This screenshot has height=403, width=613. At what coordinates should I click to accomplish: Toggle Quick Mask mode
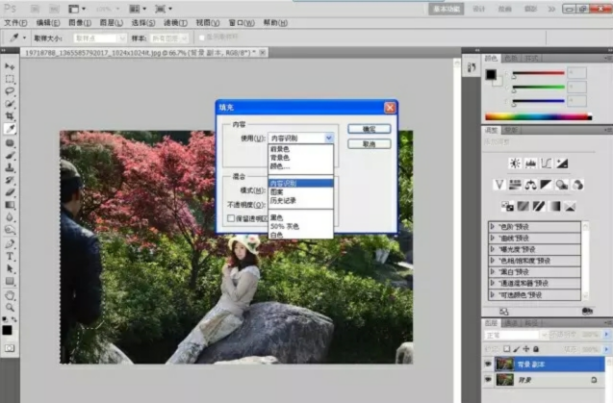click(x=10, y=348)
